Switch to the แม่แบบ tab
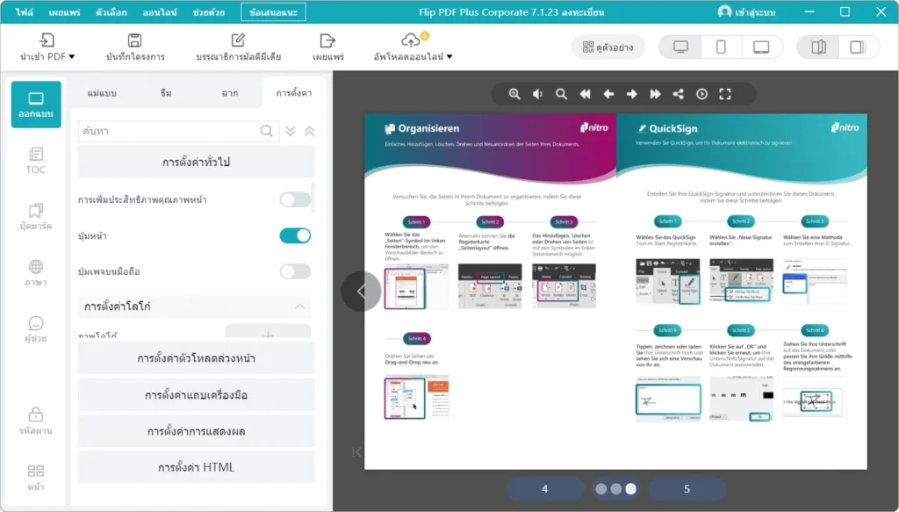Screen dimensions: 899x512 (102, 92)
